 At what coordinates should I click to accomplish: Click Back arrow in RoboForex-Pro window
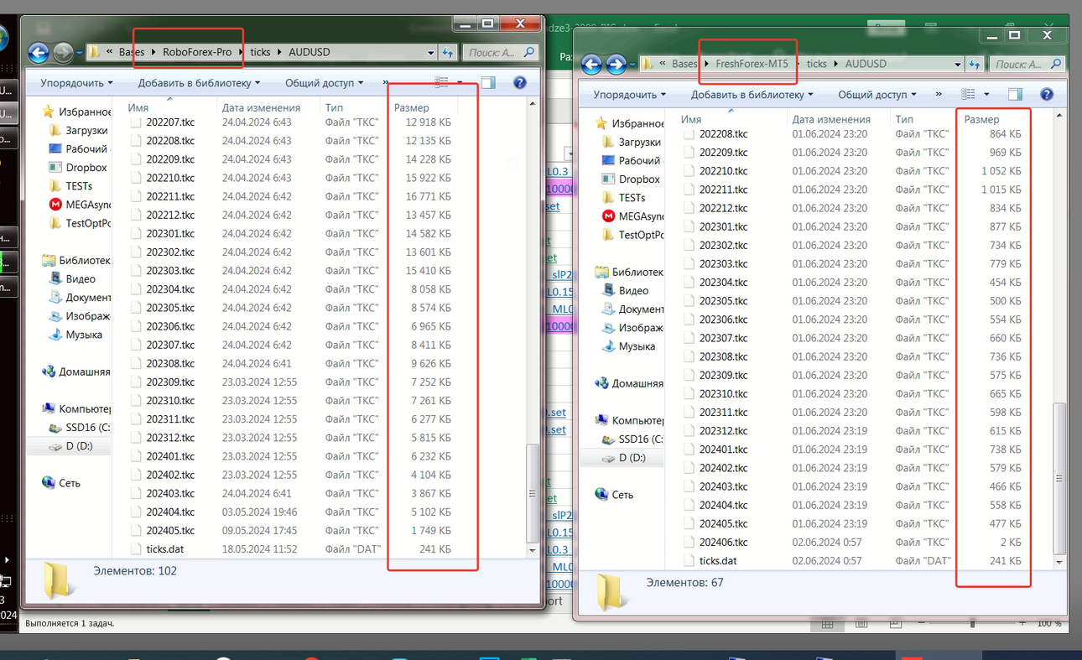click(38, 53)
